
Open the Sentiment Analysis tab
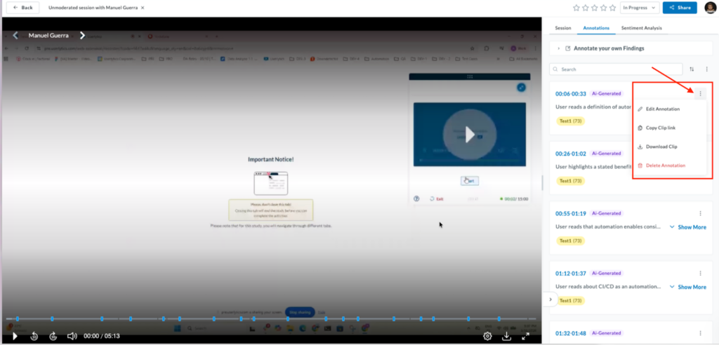[x=642, y=28]
